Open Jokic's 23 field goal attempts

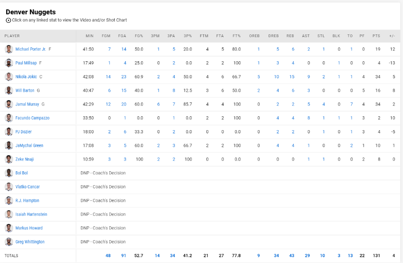124,77
